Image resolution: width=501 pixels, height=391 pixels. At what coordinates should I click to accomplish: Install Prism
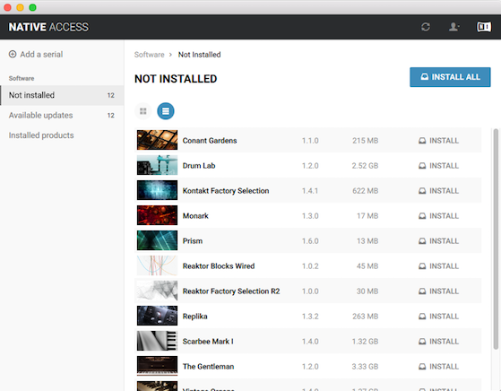point(438,241)
